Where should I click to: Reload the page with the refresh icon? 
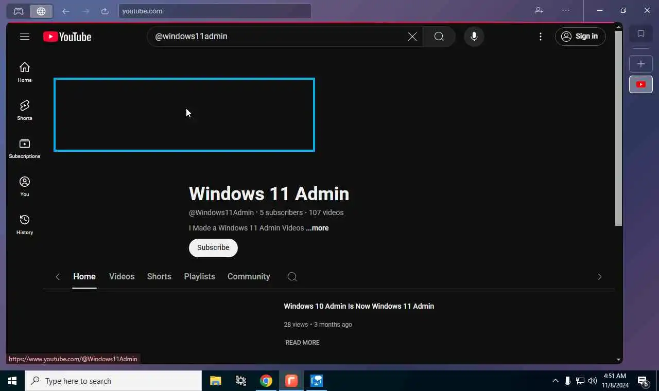coord(105,11)
